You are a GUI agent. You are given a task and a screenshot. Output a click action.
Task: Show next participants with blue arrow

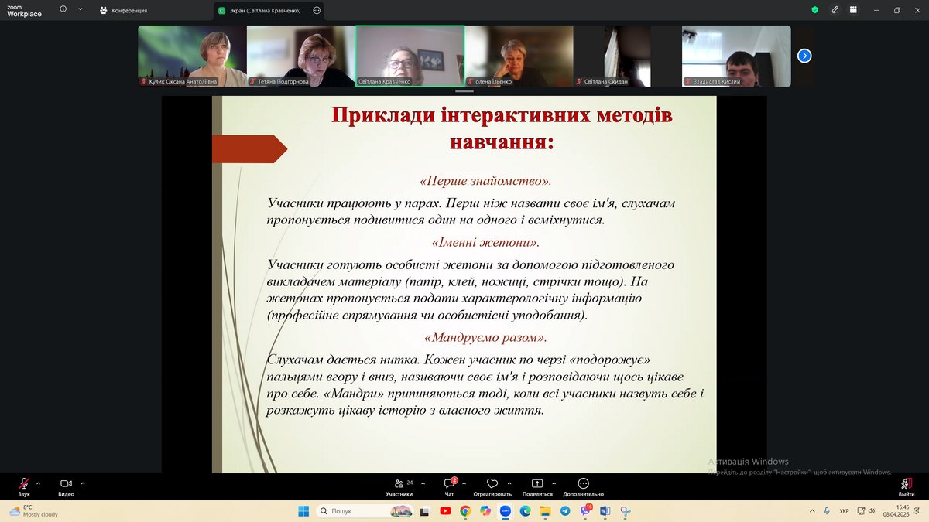coord(804,56)
